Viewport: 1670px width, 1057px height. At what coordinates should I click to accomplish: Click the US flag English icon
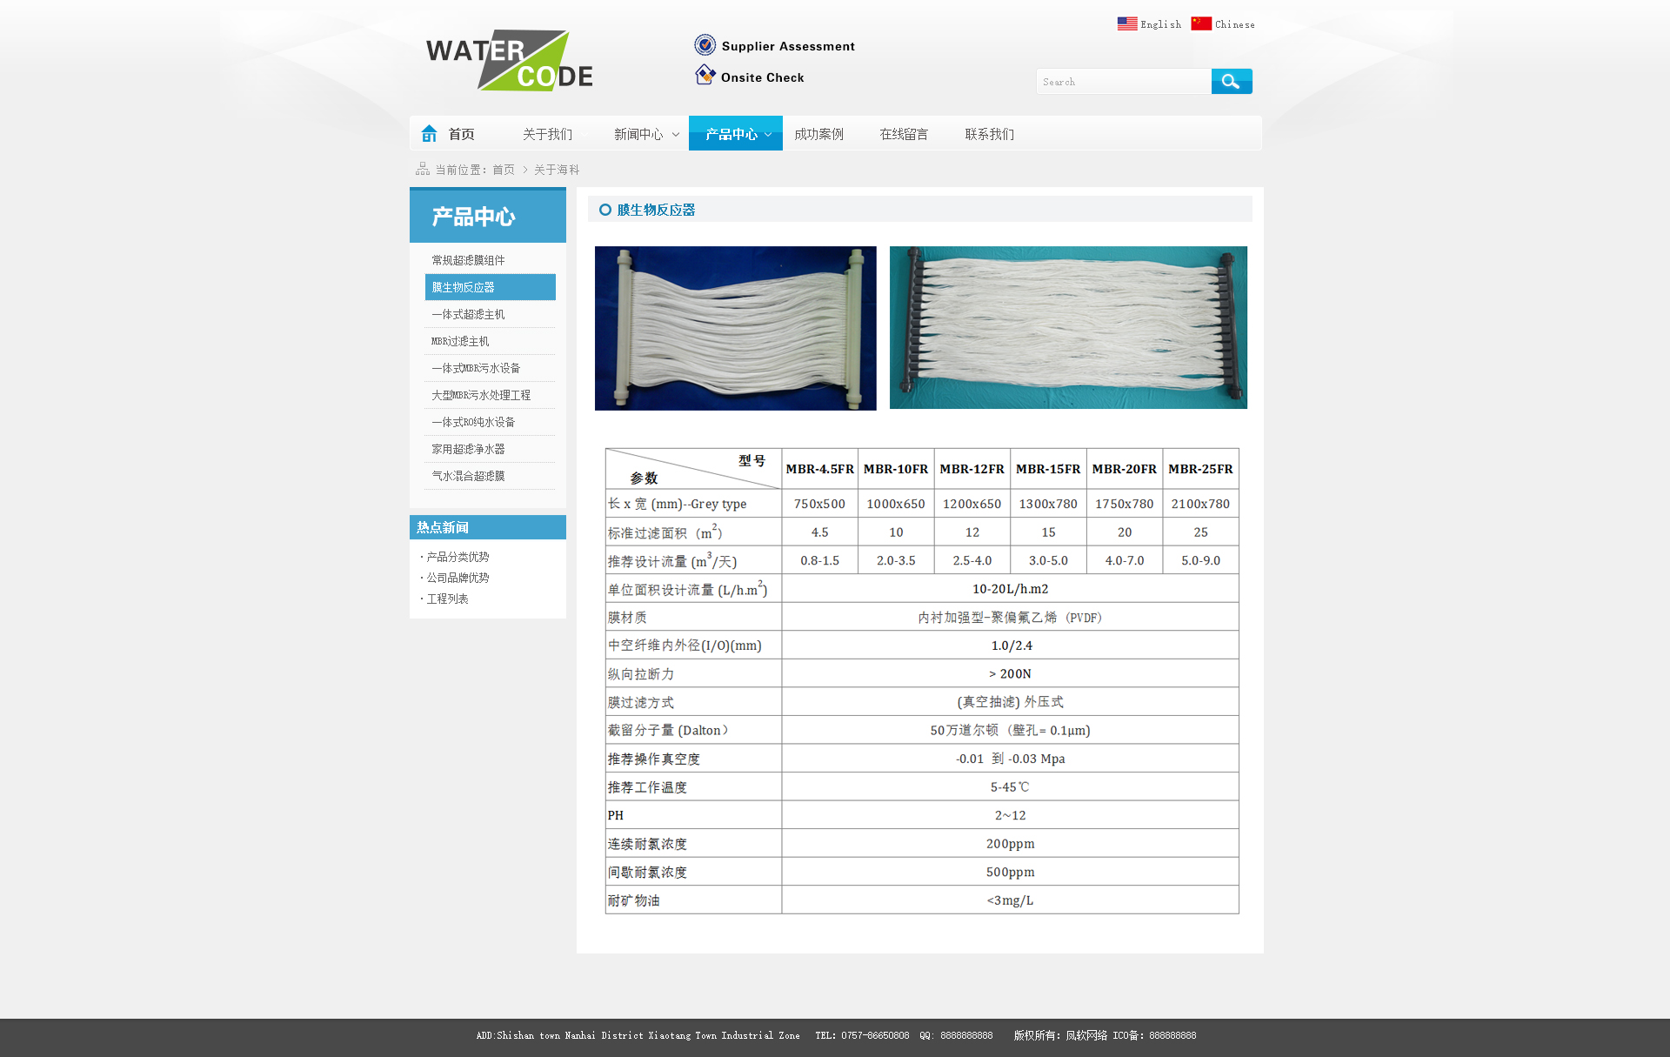coord(1127,23)
